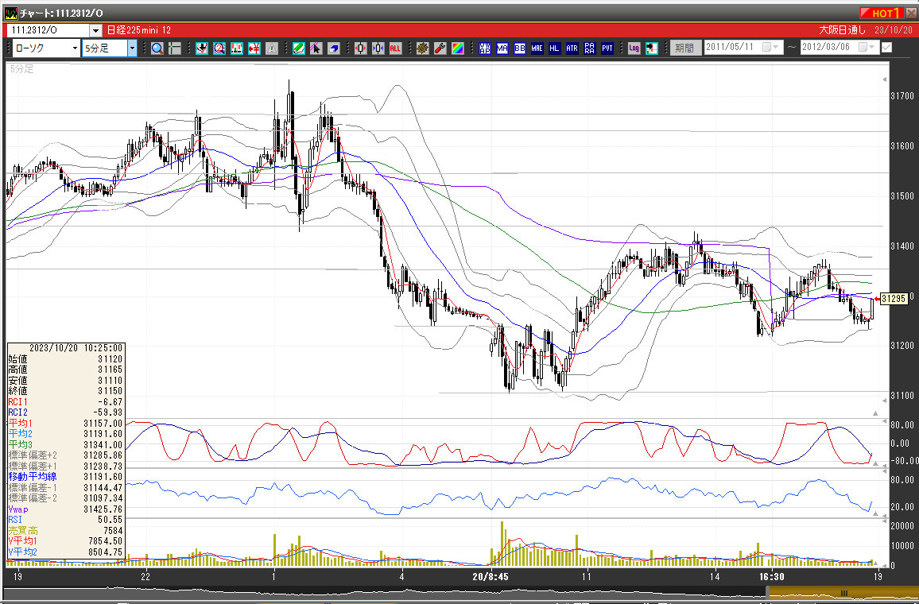Click the red ALL display icon
Image resolution: width=919 pixels, height=604 pixels.
tap(395, 48)
